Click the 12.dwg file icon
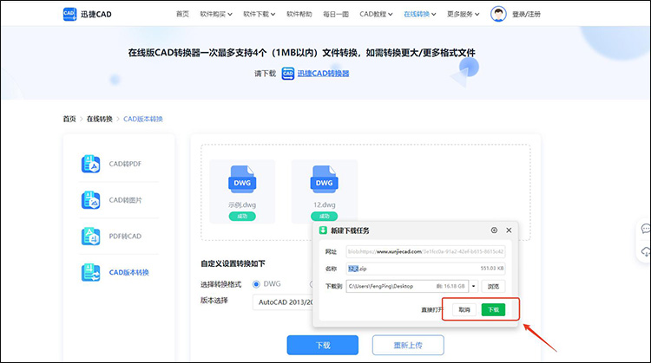The width and height of the screenshot is (651, 363). click(x=325, y=179)
